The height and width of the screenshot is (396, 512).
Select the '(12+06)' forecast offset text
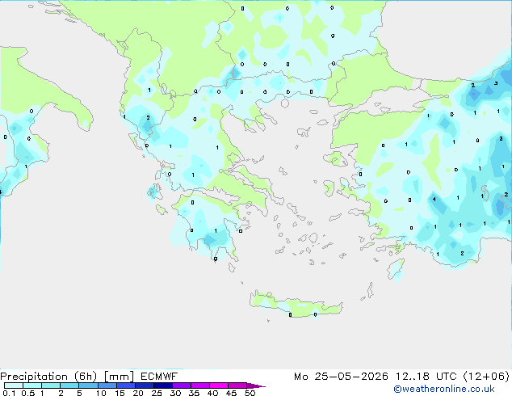486,377
